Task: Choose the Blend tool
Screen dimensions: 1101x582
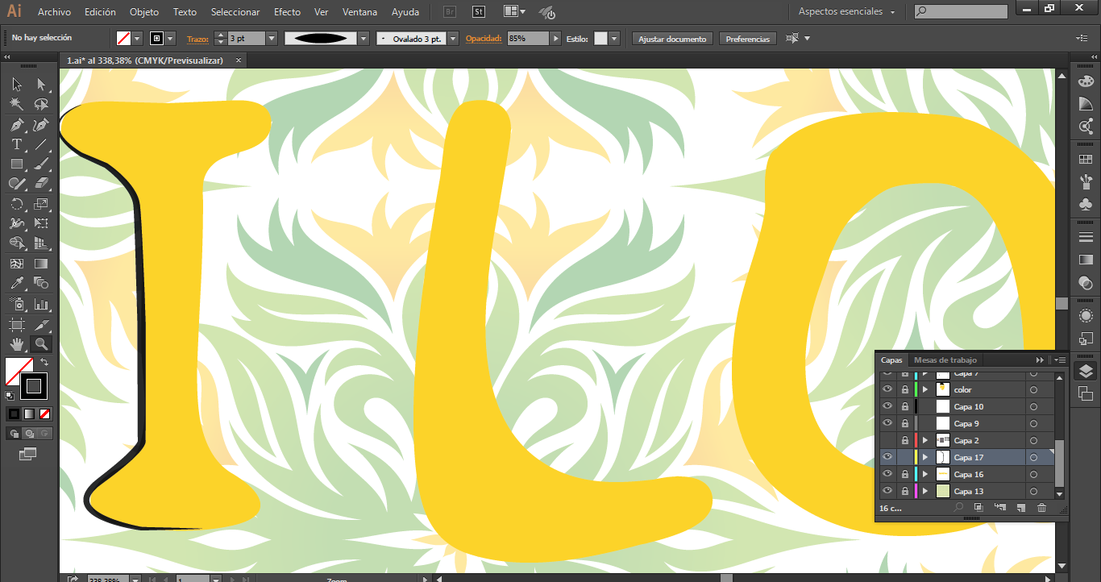Action: point(41,283)
